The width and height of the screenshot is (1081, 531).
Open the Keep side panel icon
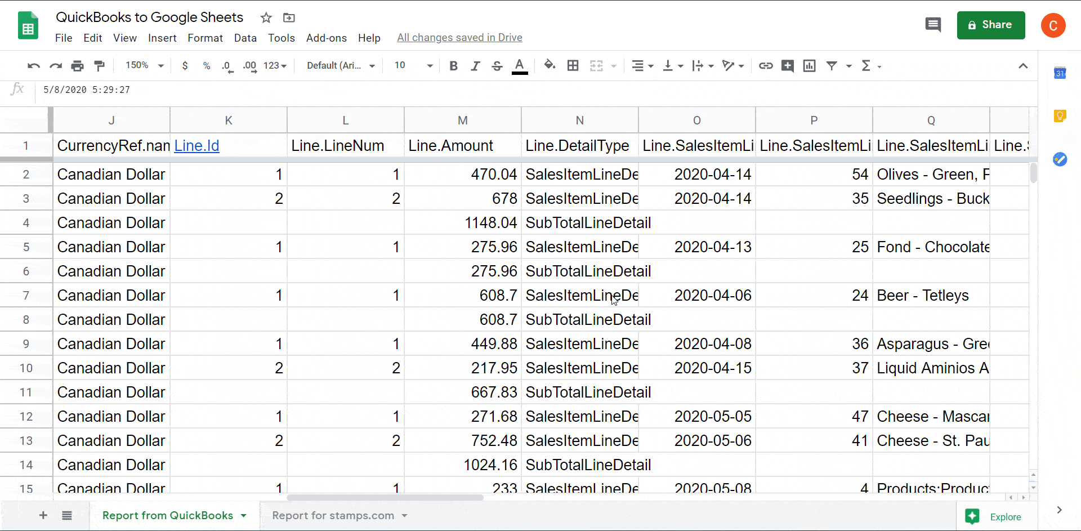pyautogui.click(x=1060, y=116)
